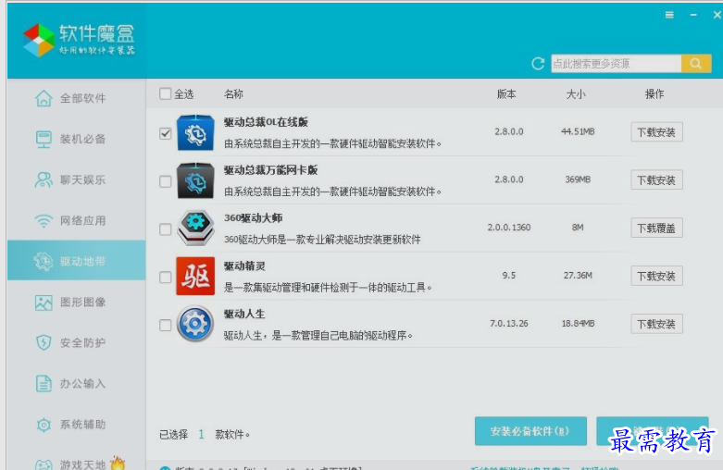Switch to 装机必备 category

click(77, 139)
